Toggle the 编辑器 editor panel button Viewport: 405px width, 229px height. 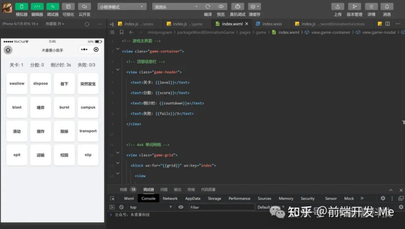coord(37,6)
